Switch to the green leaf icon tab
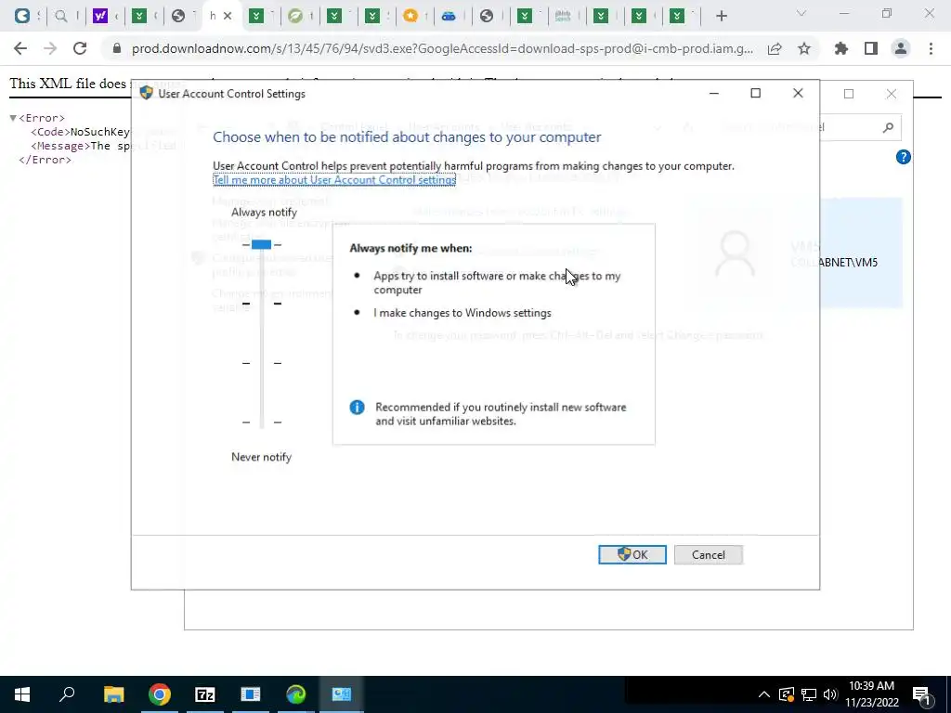Viewport: 951px width, 713px height. 295,16
